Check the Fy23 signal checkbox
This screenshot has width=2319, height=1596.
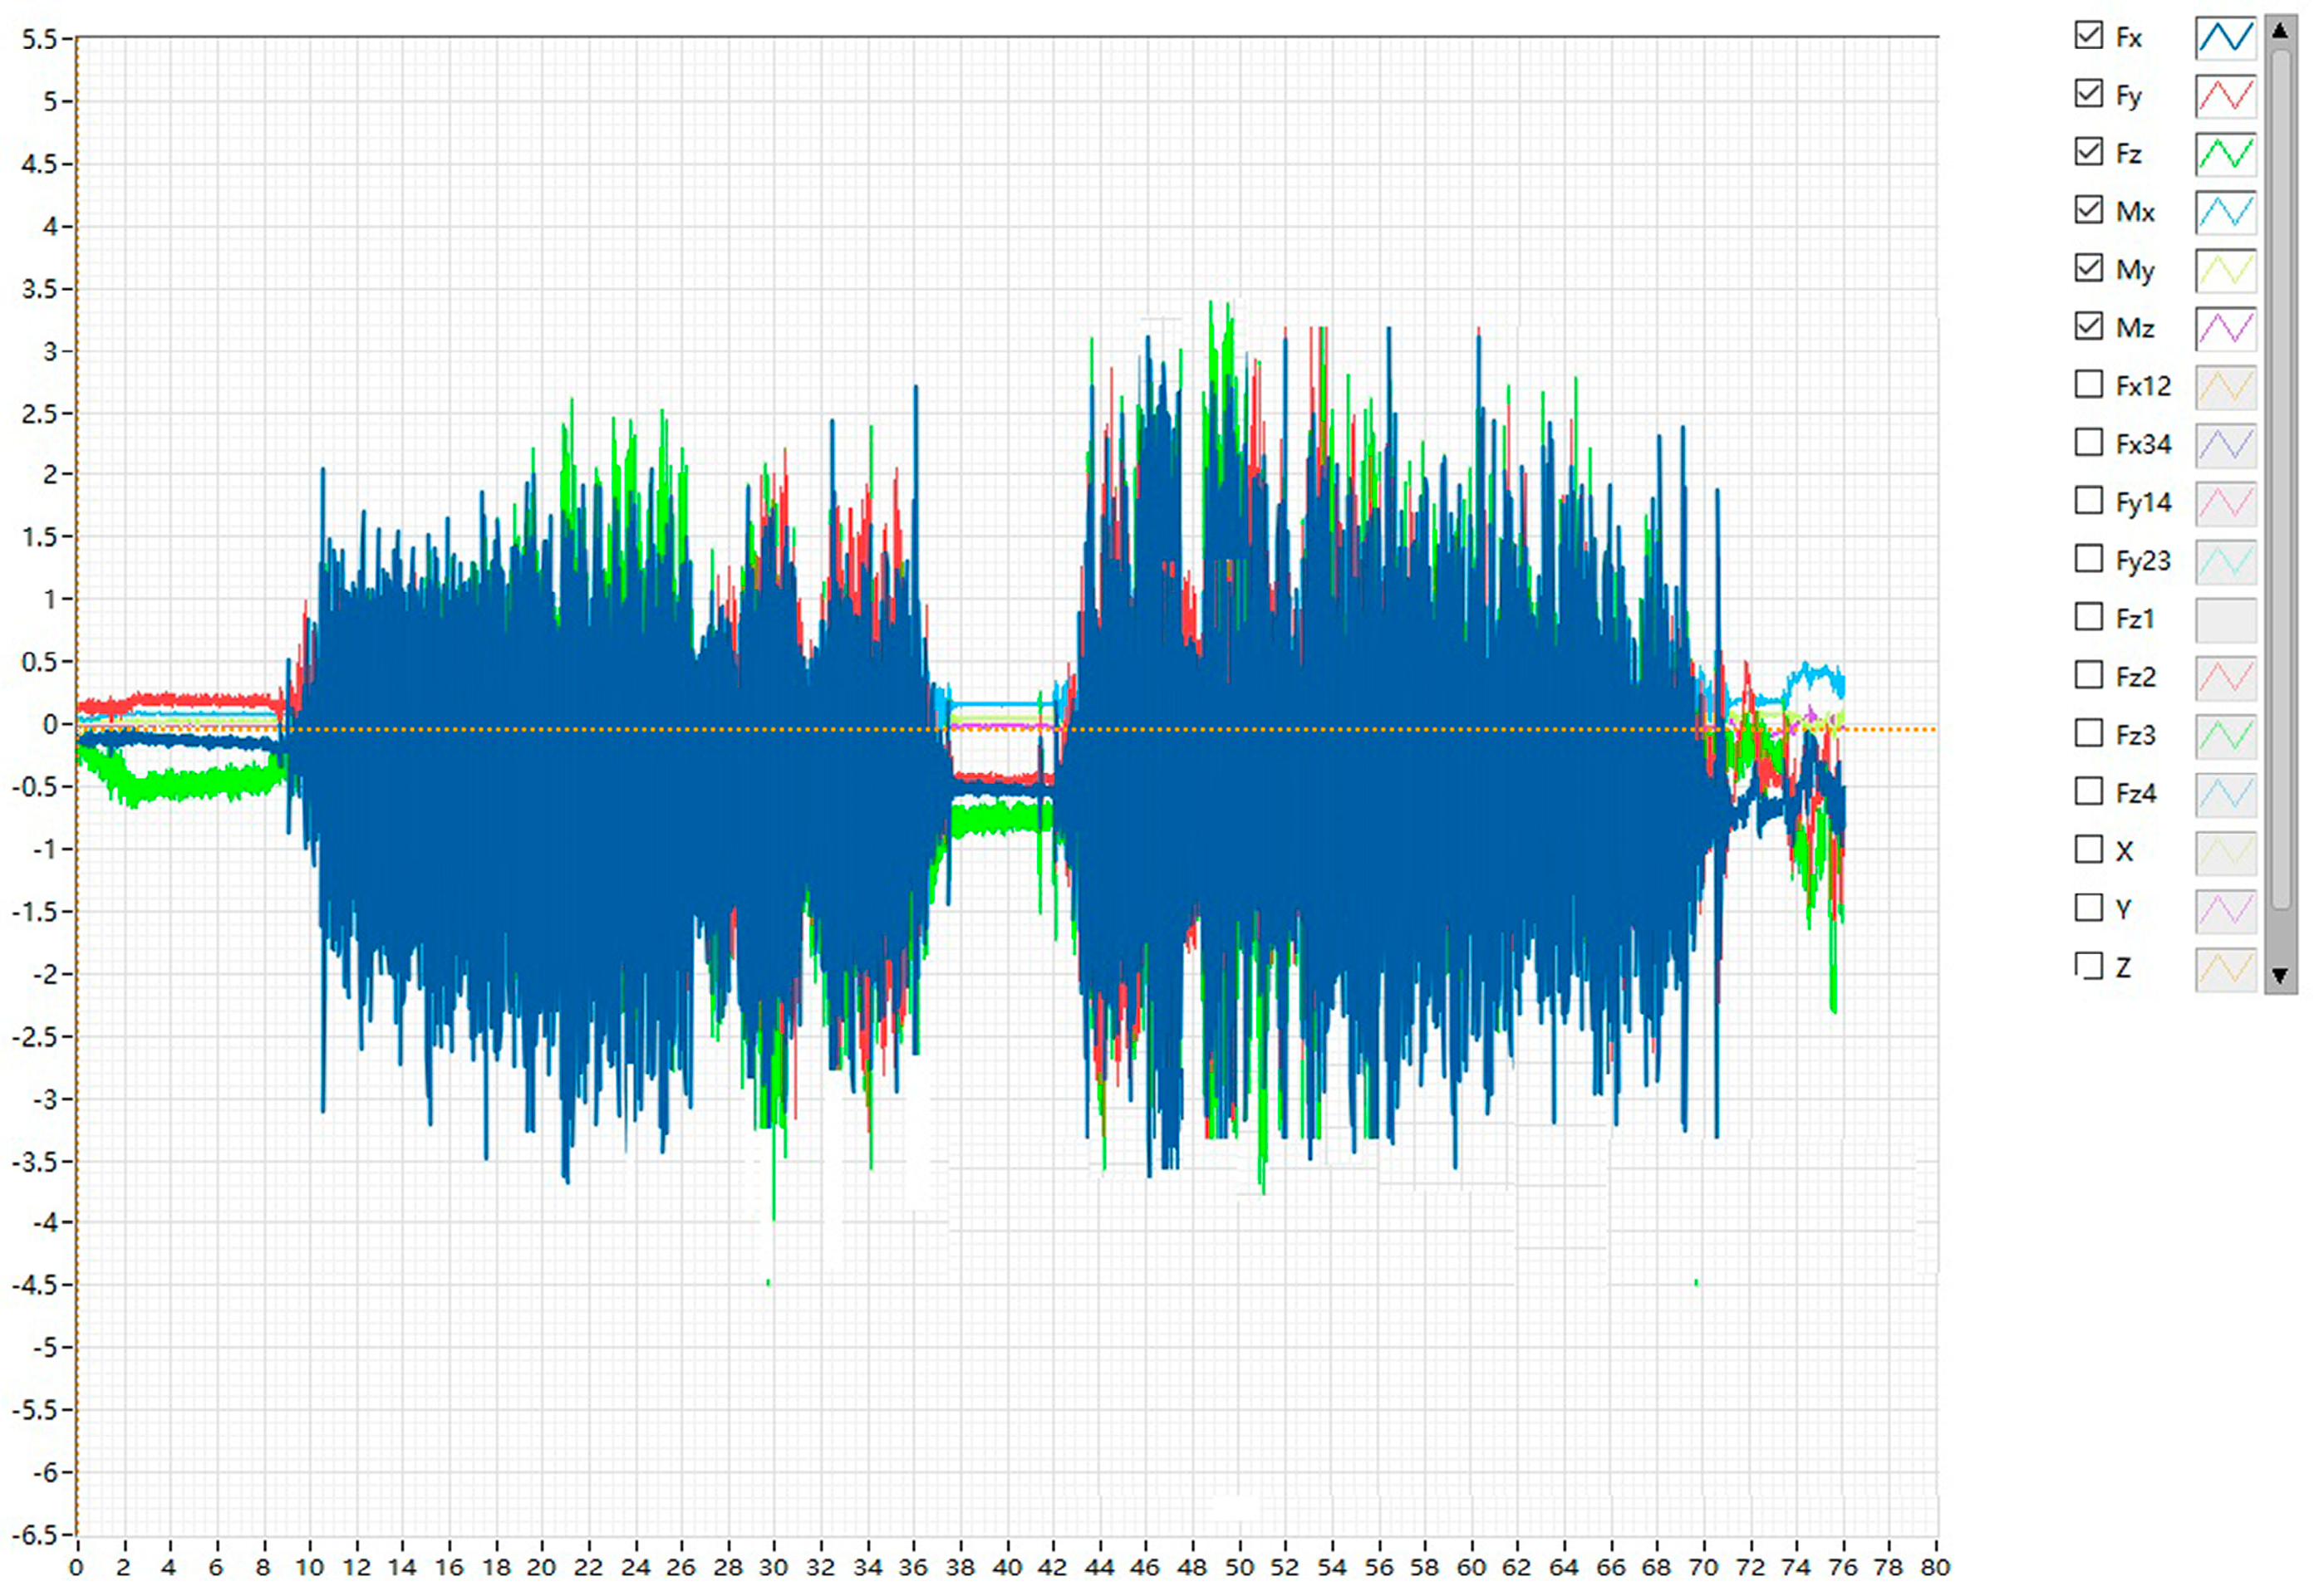tap(2088, 558)
